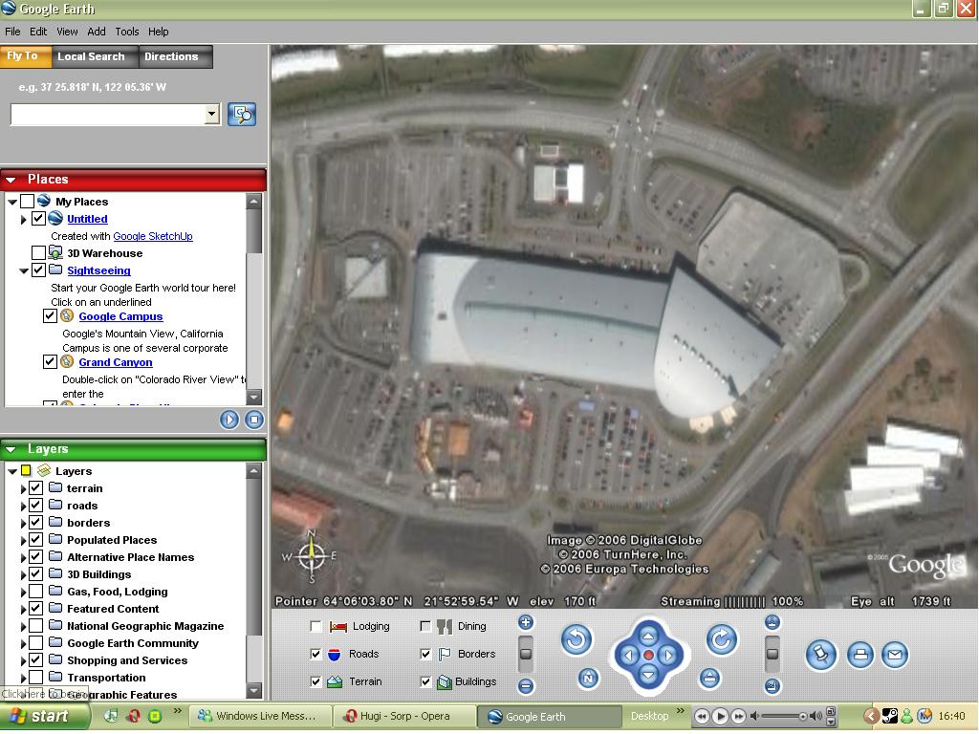Collapse the Layers panel
The width and height of the screenshot is (979, 734).
click(x=11, y=449)
